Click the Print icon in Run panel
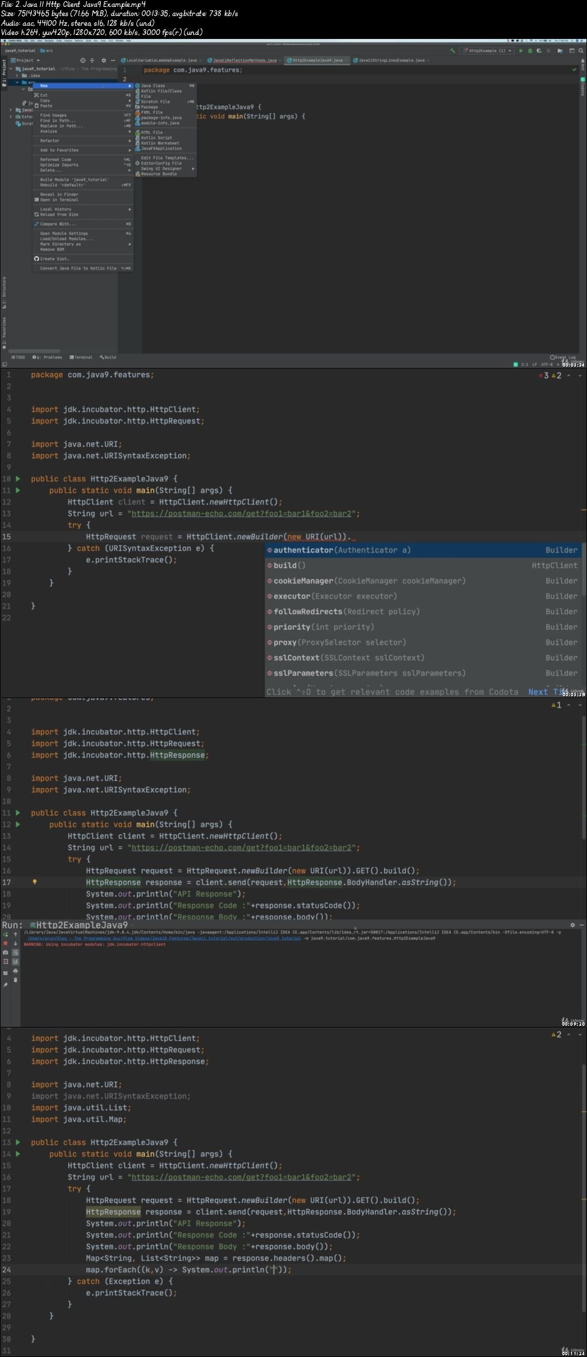Image resolution: width=587 pixels, height=1357 pixels. point(15,970)
